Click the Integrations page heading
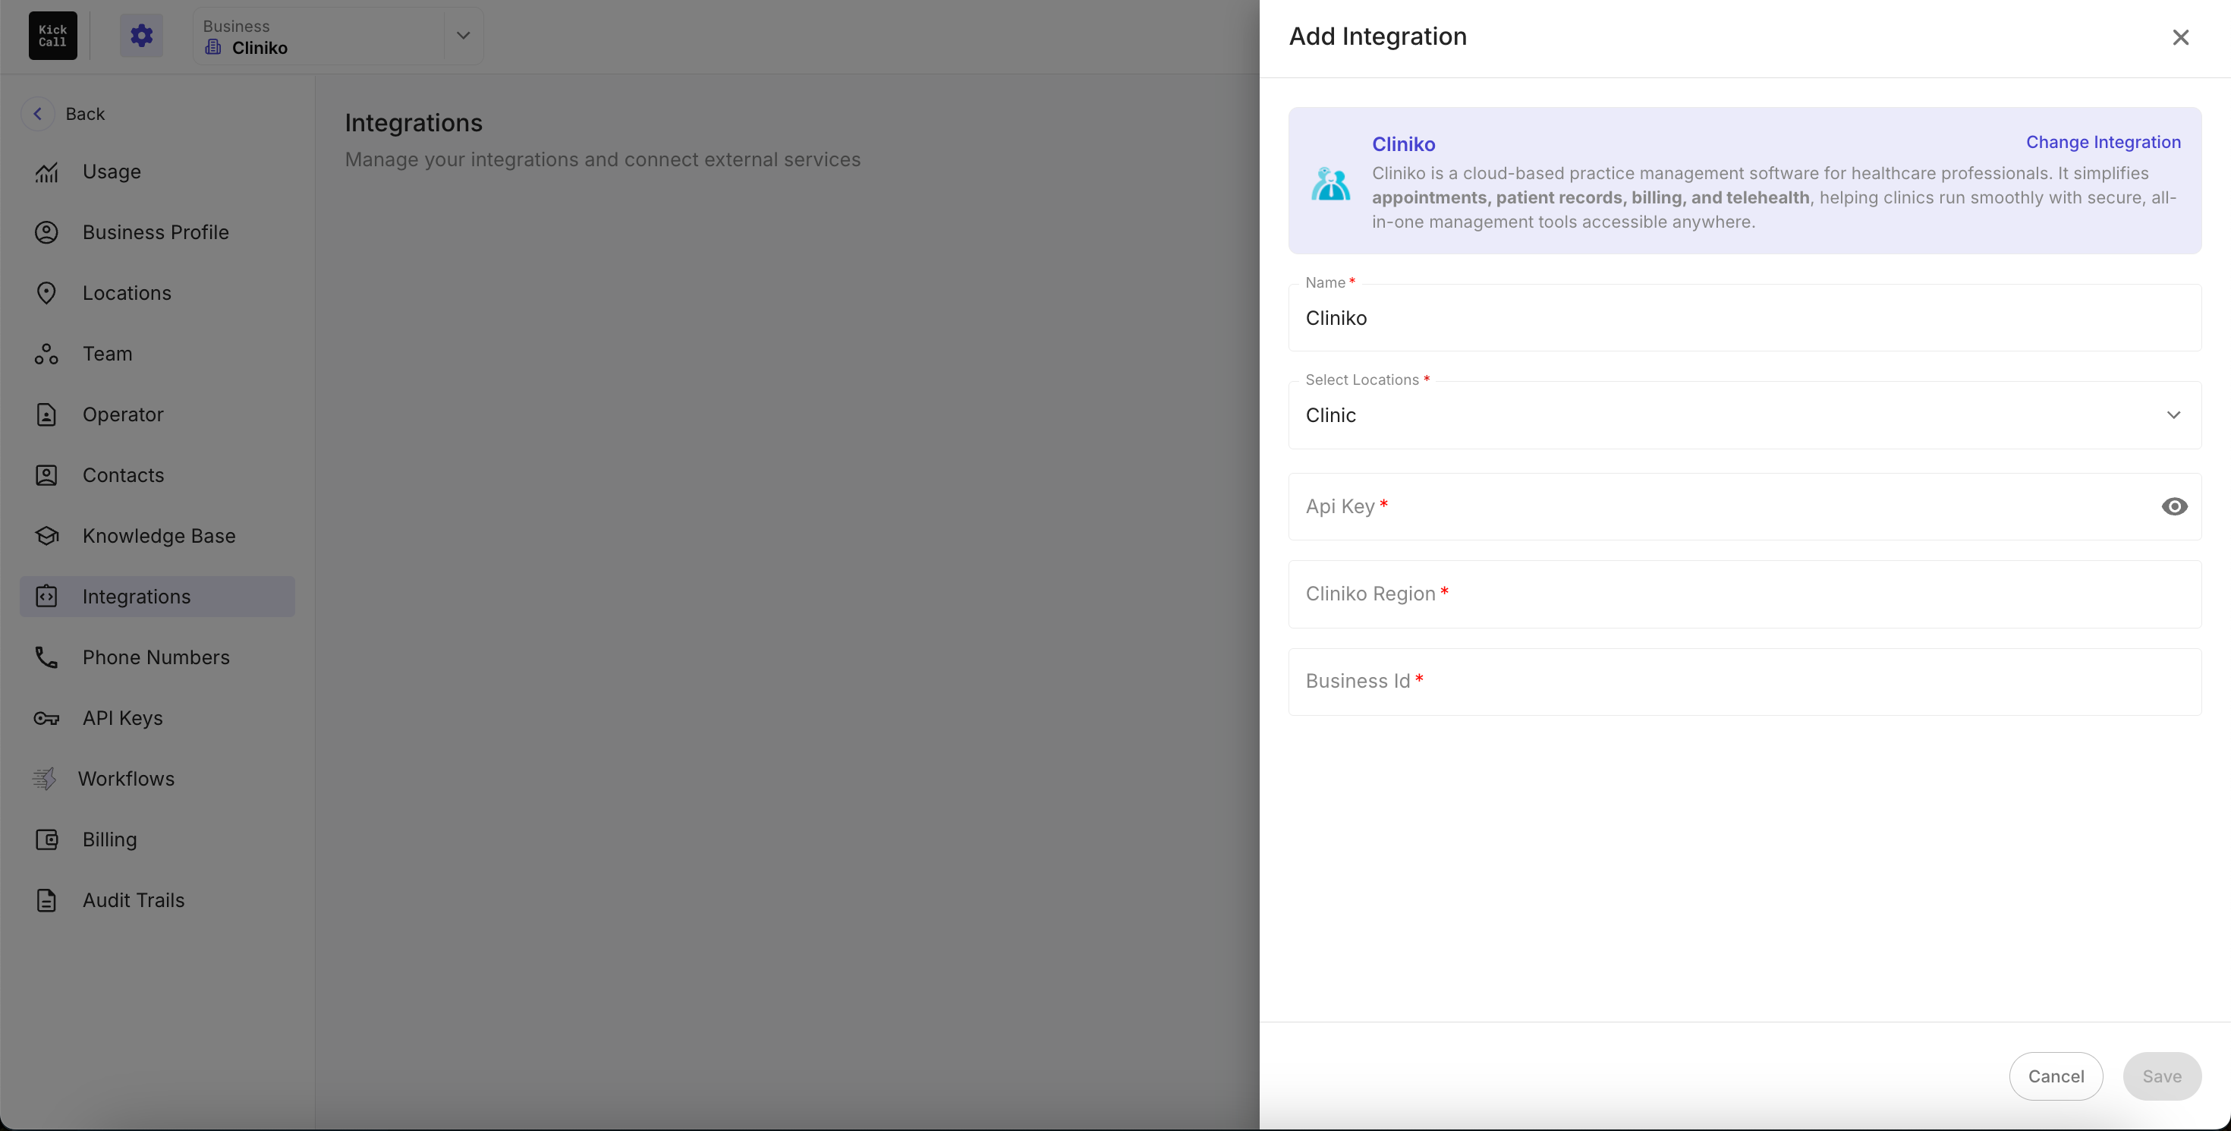2231x1131 pixels. pyautogui.click(x=413, y=123)
